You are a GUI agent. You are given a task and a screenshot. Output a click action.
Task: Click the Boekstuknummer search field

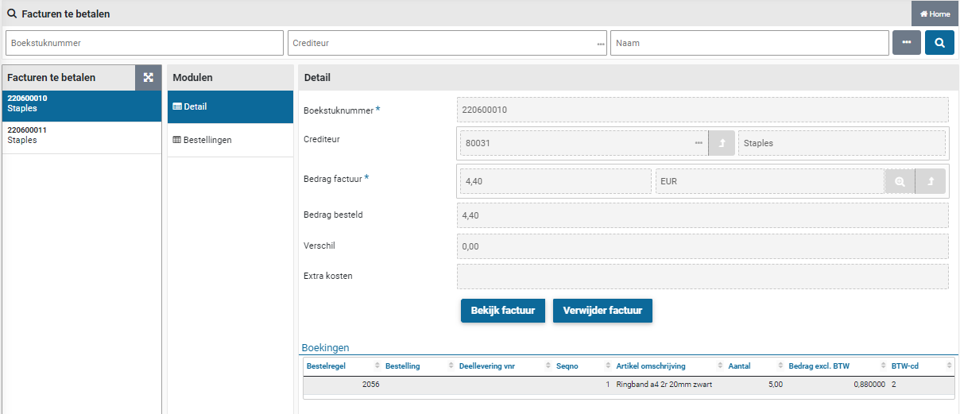pos(144,43)
